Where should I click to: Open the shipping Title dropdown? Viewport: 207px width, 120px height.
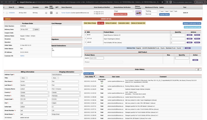(55, 78)
